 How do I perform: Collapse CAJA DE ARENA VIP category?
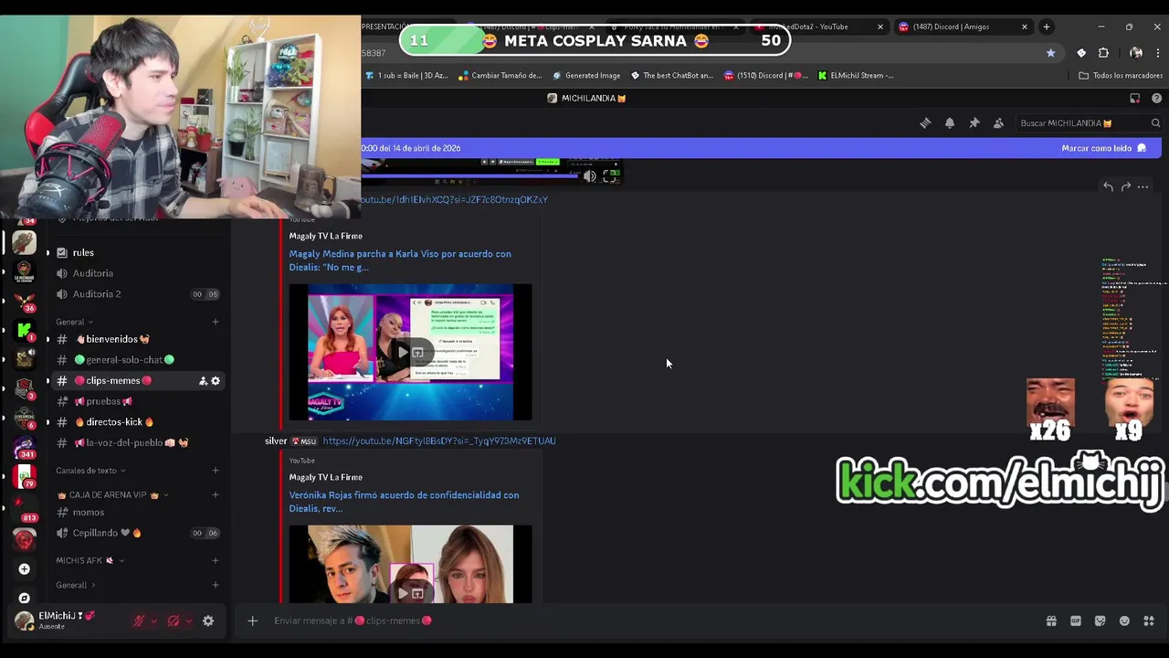click(x=113, y=495)
